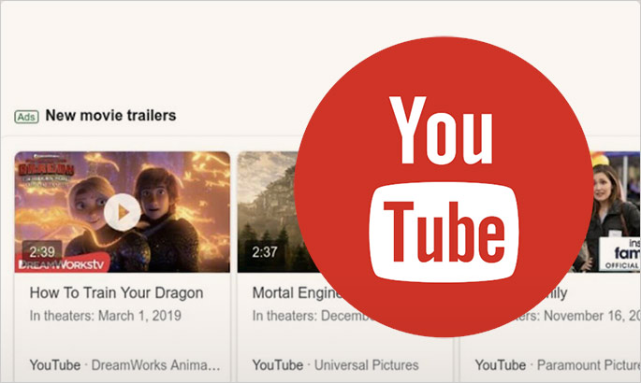Click YouTube · Paramount Pictures source
This screenshot has height=383, width=641.
pyautogui.click(x=558, y=365)
